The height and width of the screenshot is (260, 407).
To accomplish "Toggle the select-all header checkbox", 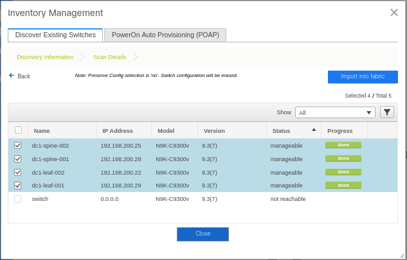I will pyautogui.click(x=18, y=130).
